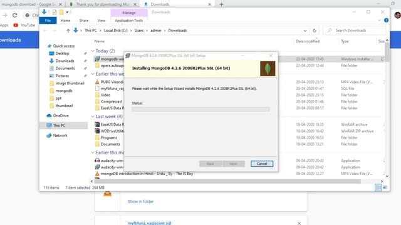Click the horizontal scrollbar in Explorer
401x225 pixels.
227,181
